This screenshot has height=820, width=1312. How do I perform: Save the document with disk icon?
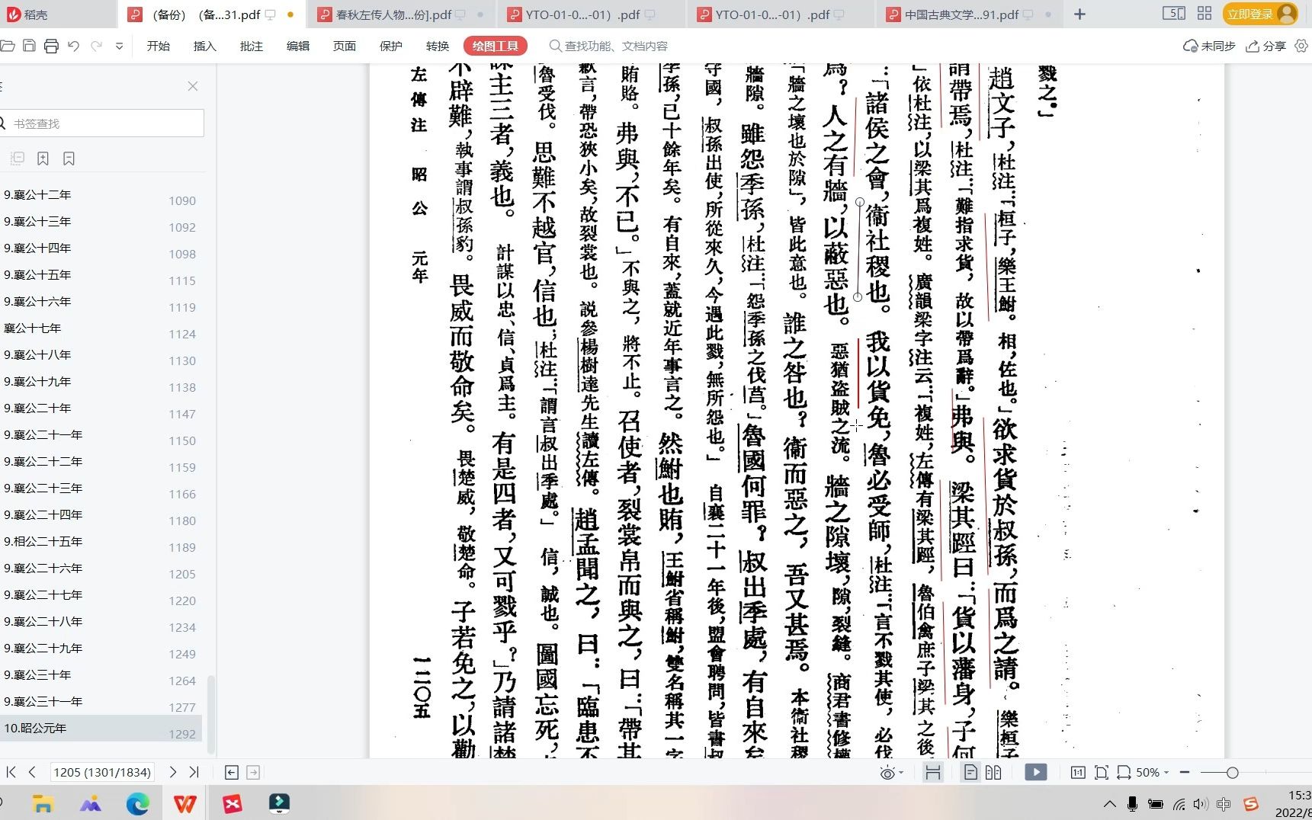tap(29, 46)
